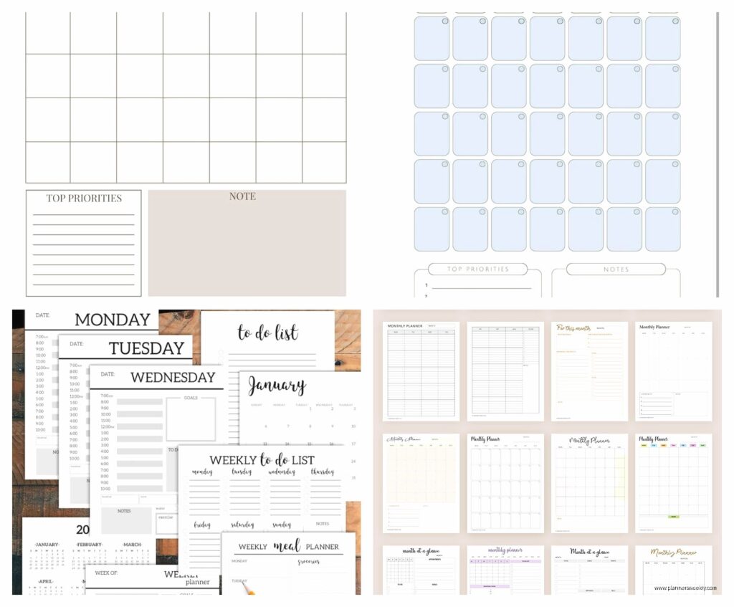Screen dimensions: 734x607
Task: Open the 'For this month' template thumbnail
Action: click(589, 371)
